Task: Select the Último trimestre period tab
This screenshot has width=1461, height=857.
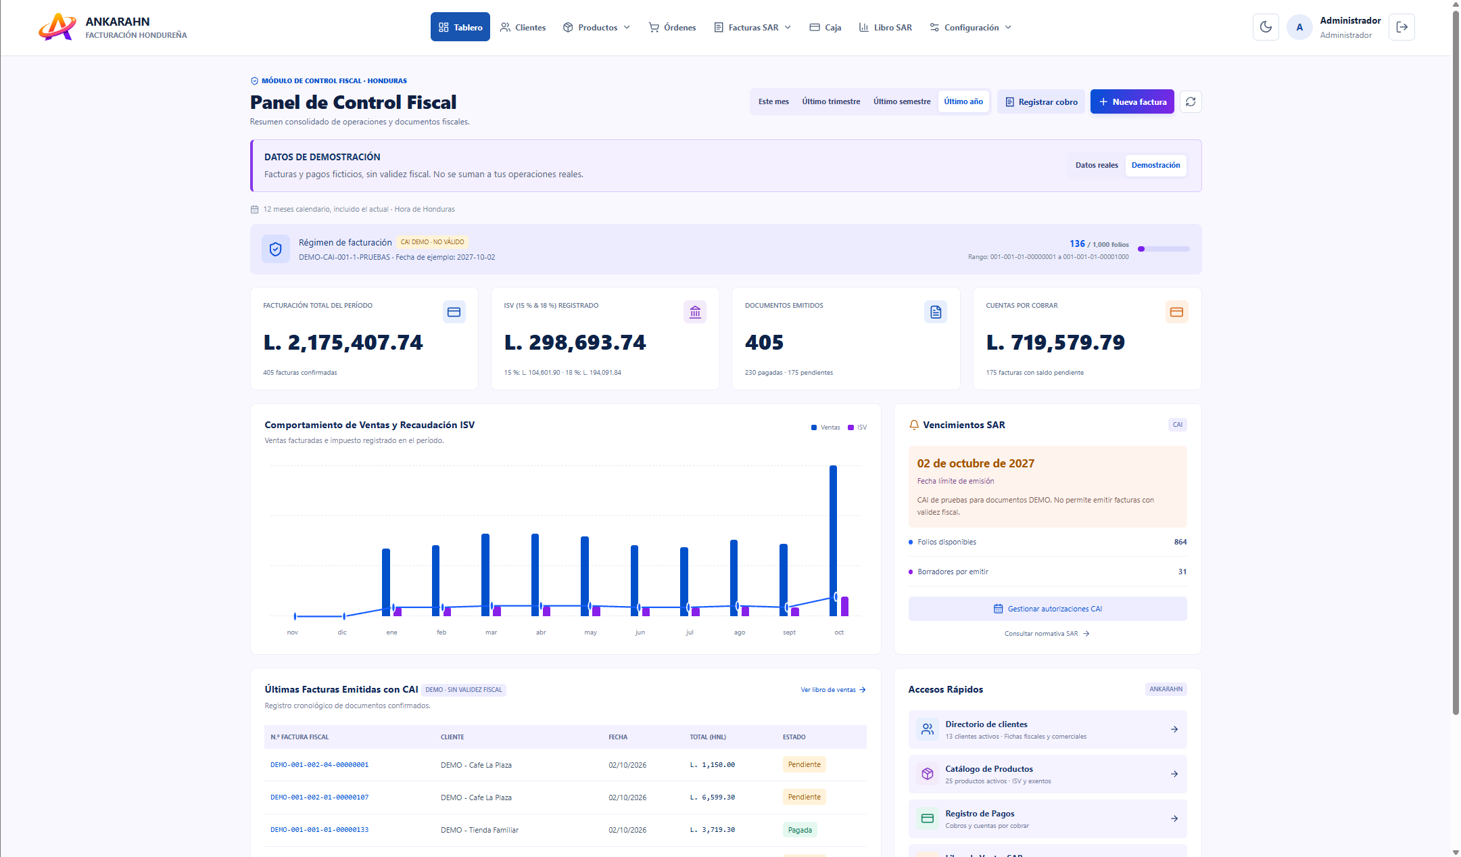Action: [831, 101]
